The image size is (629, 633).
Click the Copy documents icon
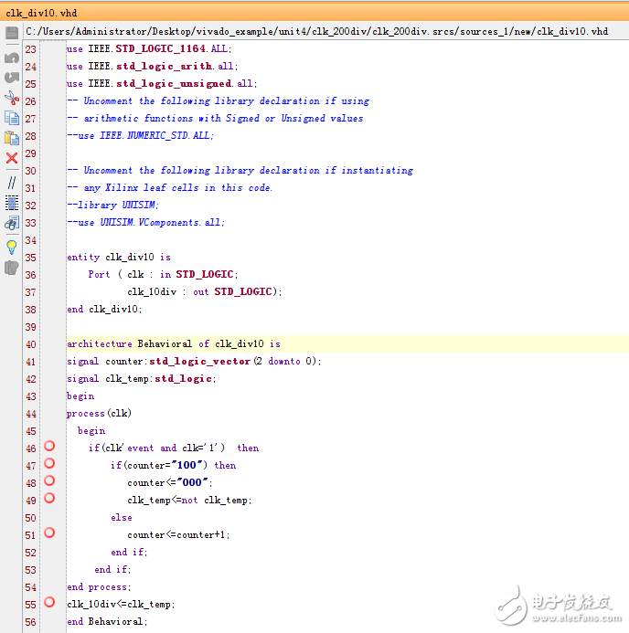(12, 118)
